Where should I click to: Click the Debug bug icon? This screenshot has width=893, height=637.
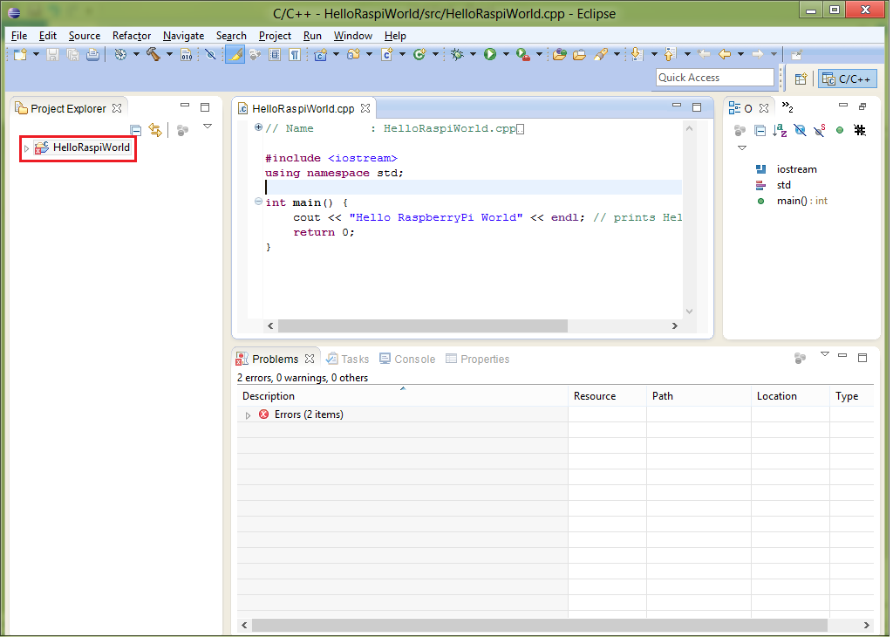(457, 55)
